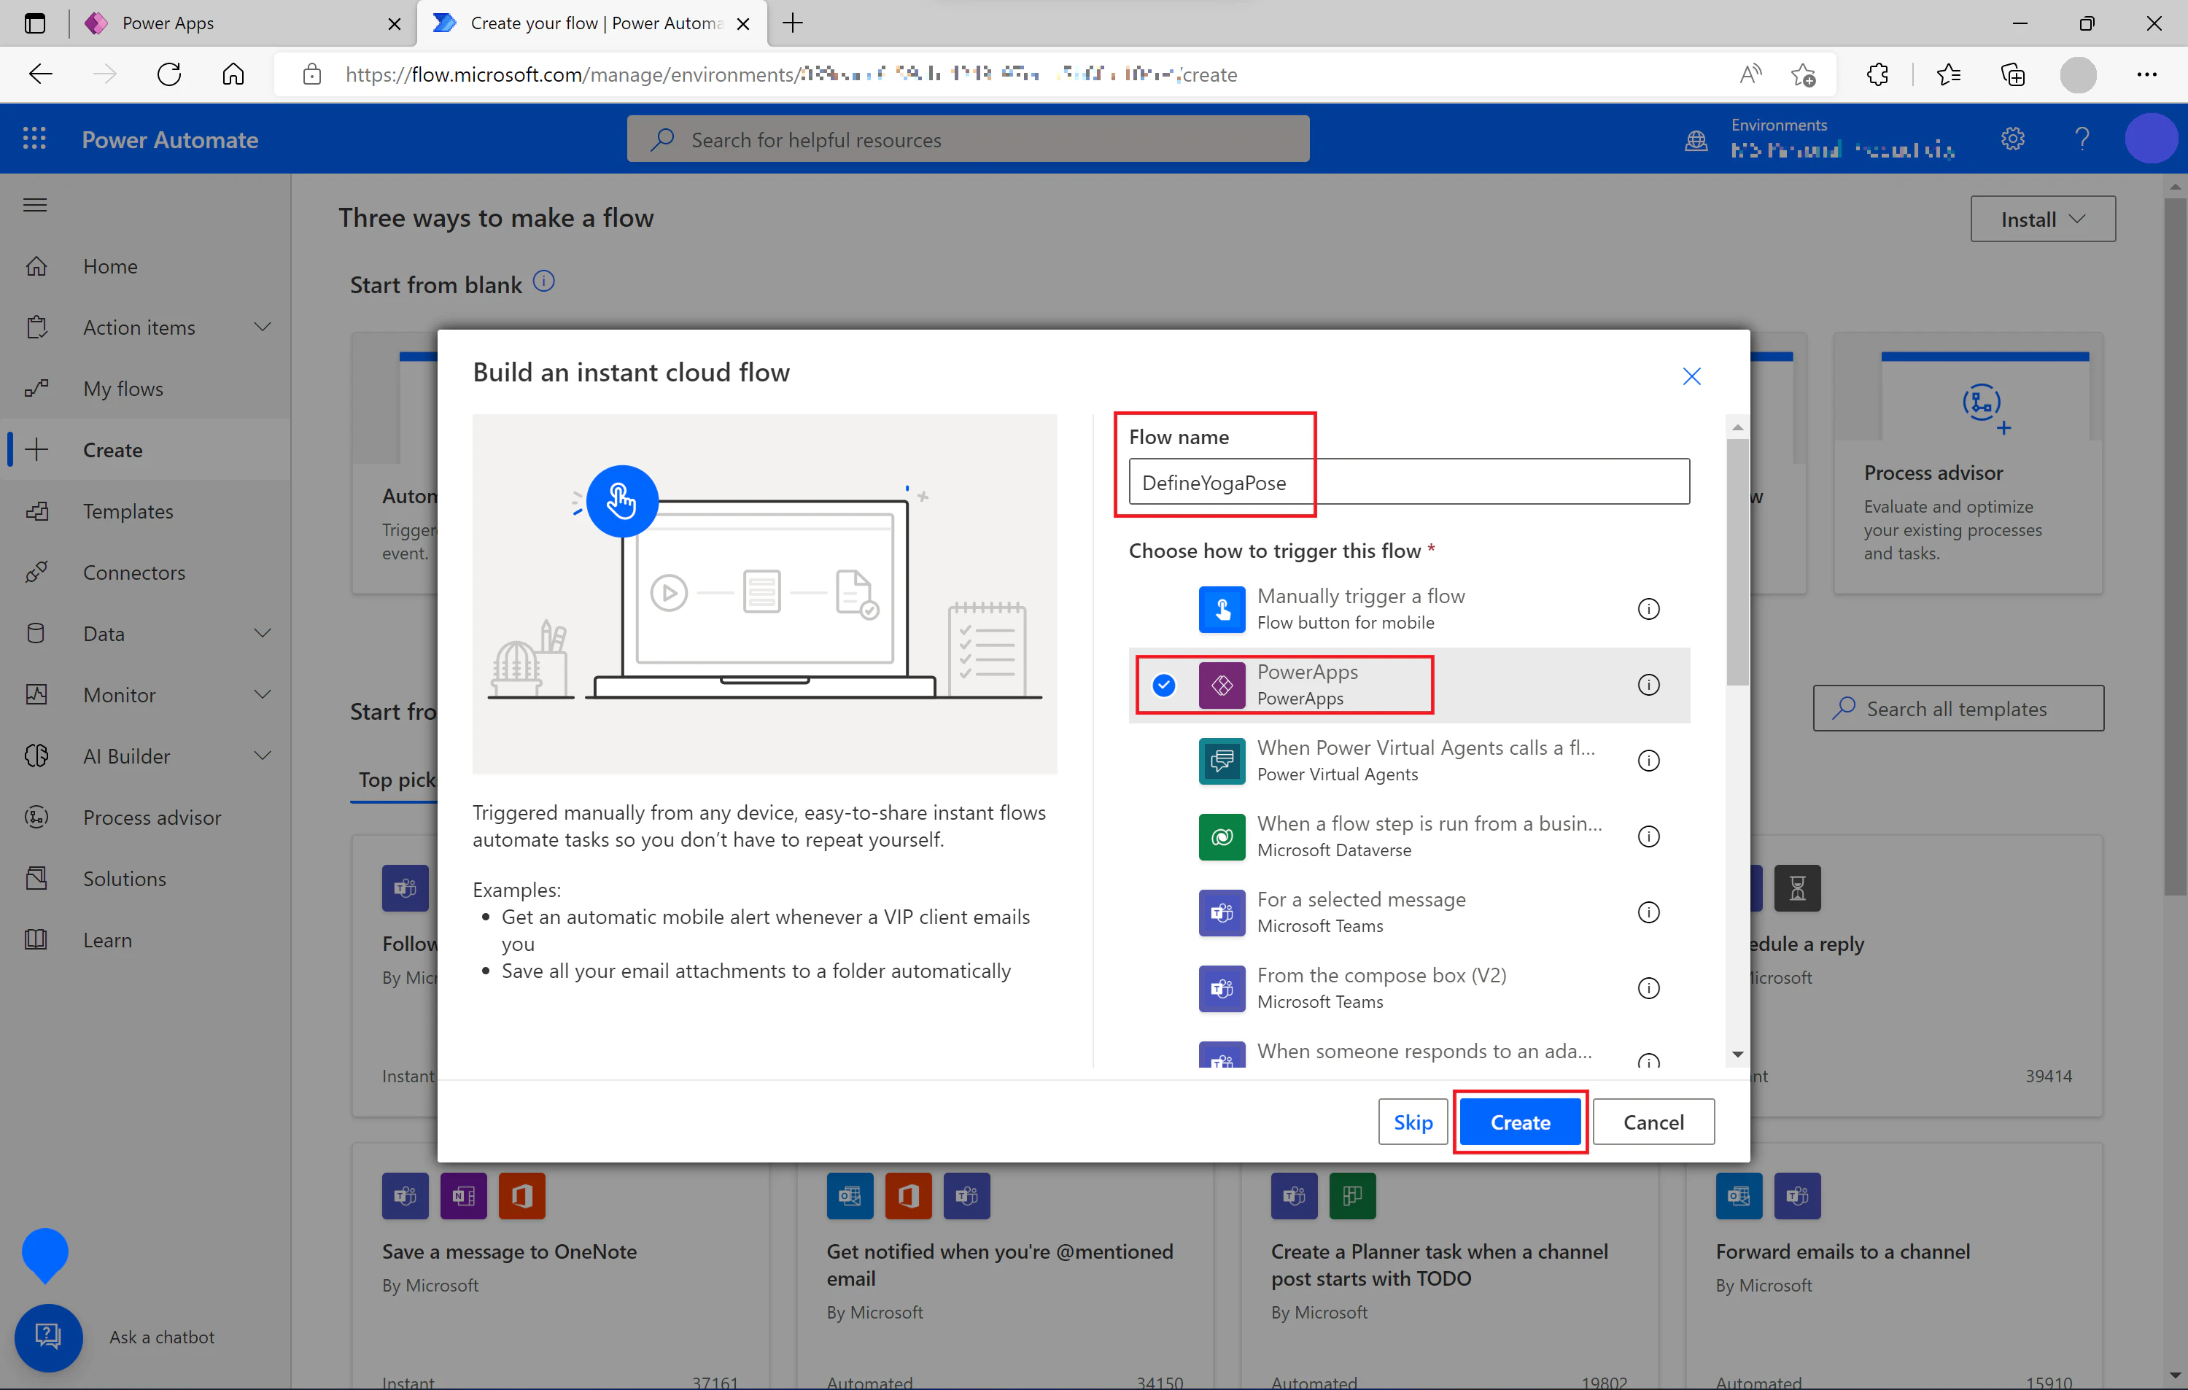Select For a selected message trigger
This screenshot has height=1390, width=2188.
(x=1408, y=912)
